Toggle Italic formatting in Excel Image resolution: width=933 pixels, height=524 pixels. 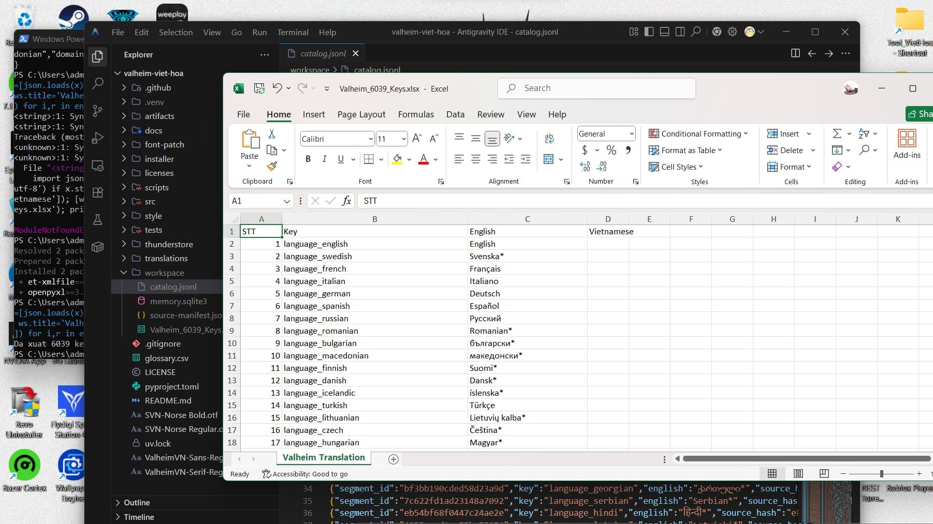coord(325,159)
